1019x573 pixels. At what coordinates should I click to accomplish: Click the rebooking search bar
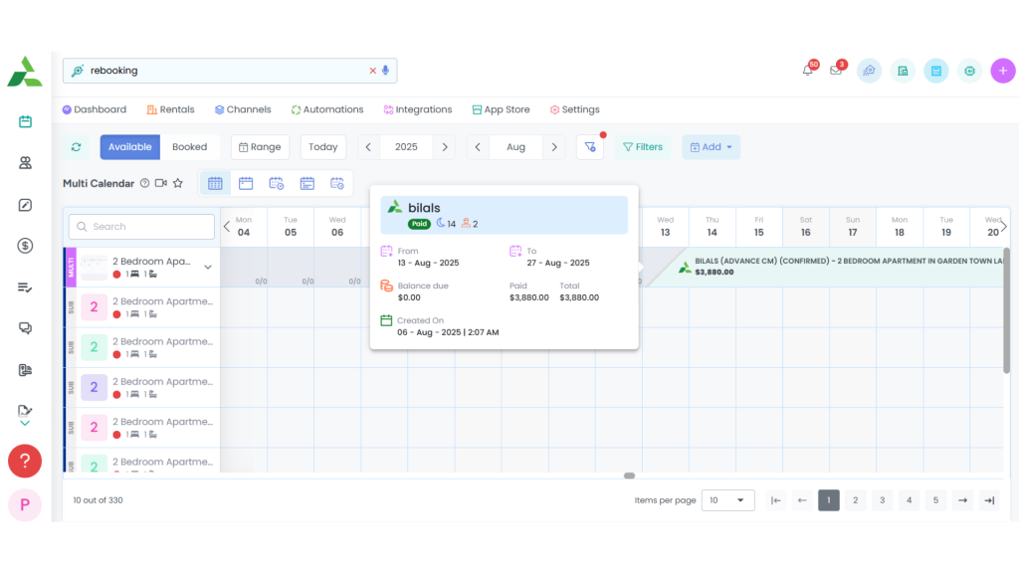pos(230,71)
